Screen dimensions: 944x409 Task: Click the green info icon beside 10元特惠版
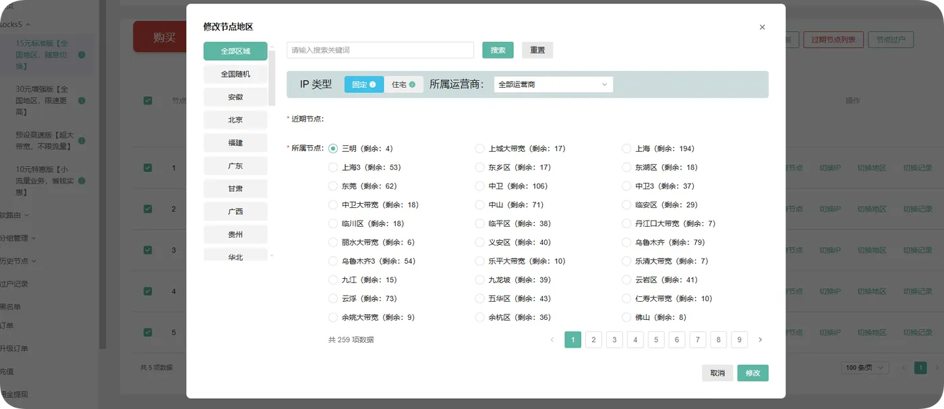click(82, 181)
